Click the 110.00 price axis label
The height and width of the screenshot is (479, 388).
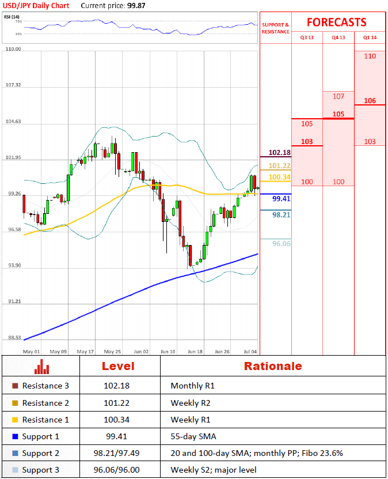click(x=13, y=49)
